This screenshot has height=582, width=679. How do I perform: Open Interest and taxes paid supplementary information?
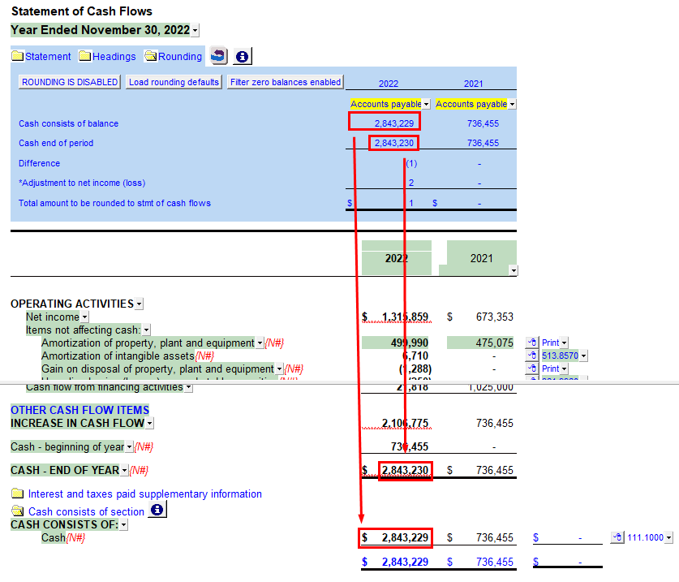coord(145,494)
